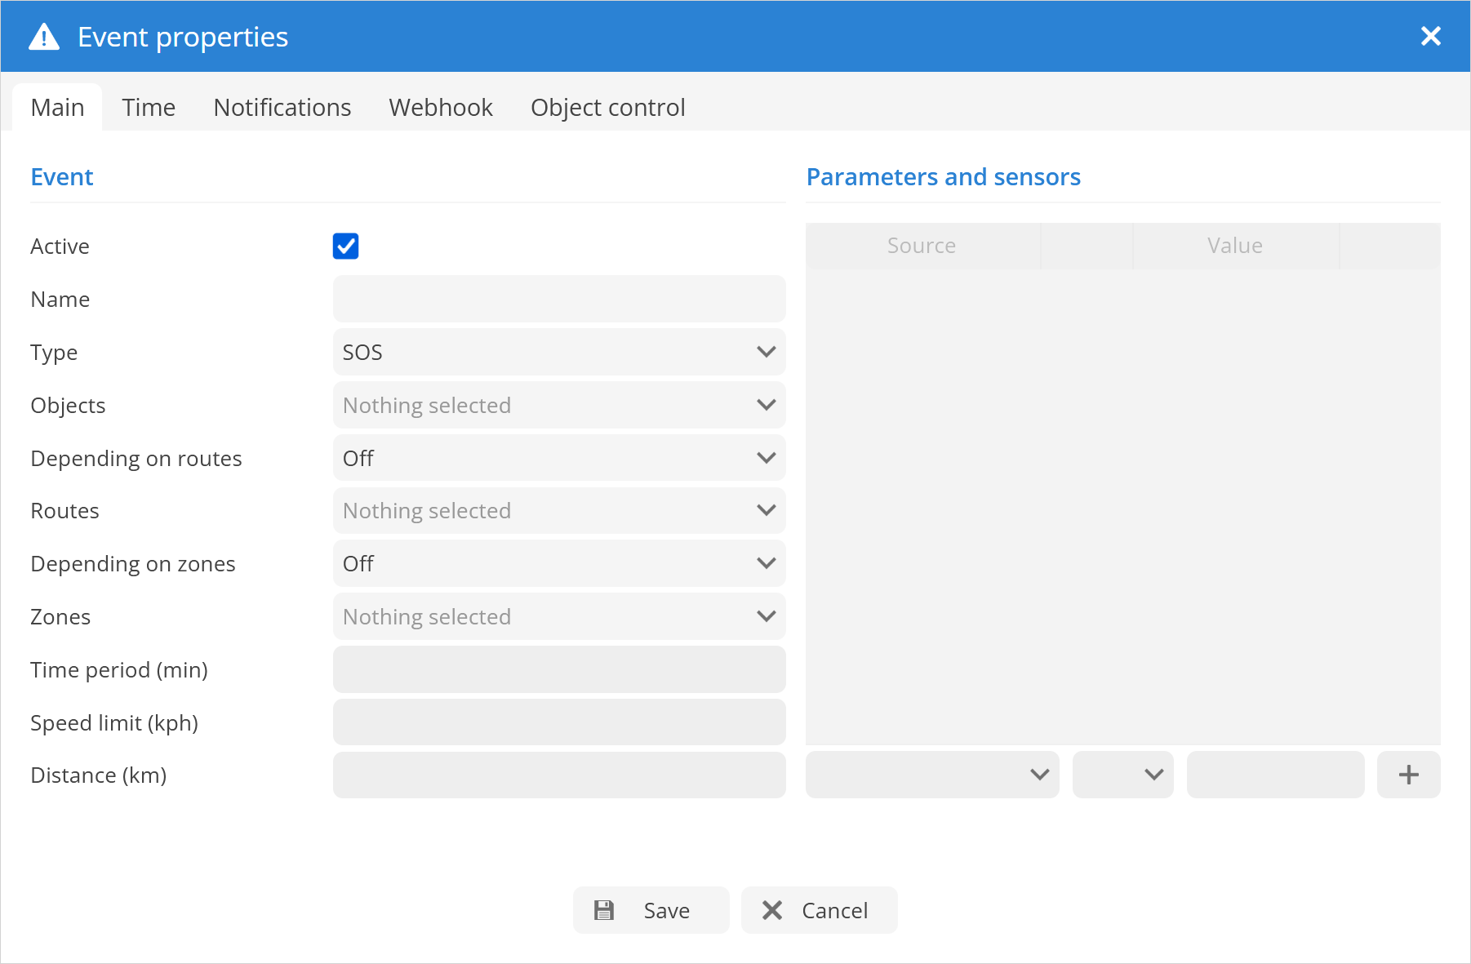The width and height of the screenshot is (1471, 964).
Task: Open the Depending on routes dropdown
Action: pos(558,458)
